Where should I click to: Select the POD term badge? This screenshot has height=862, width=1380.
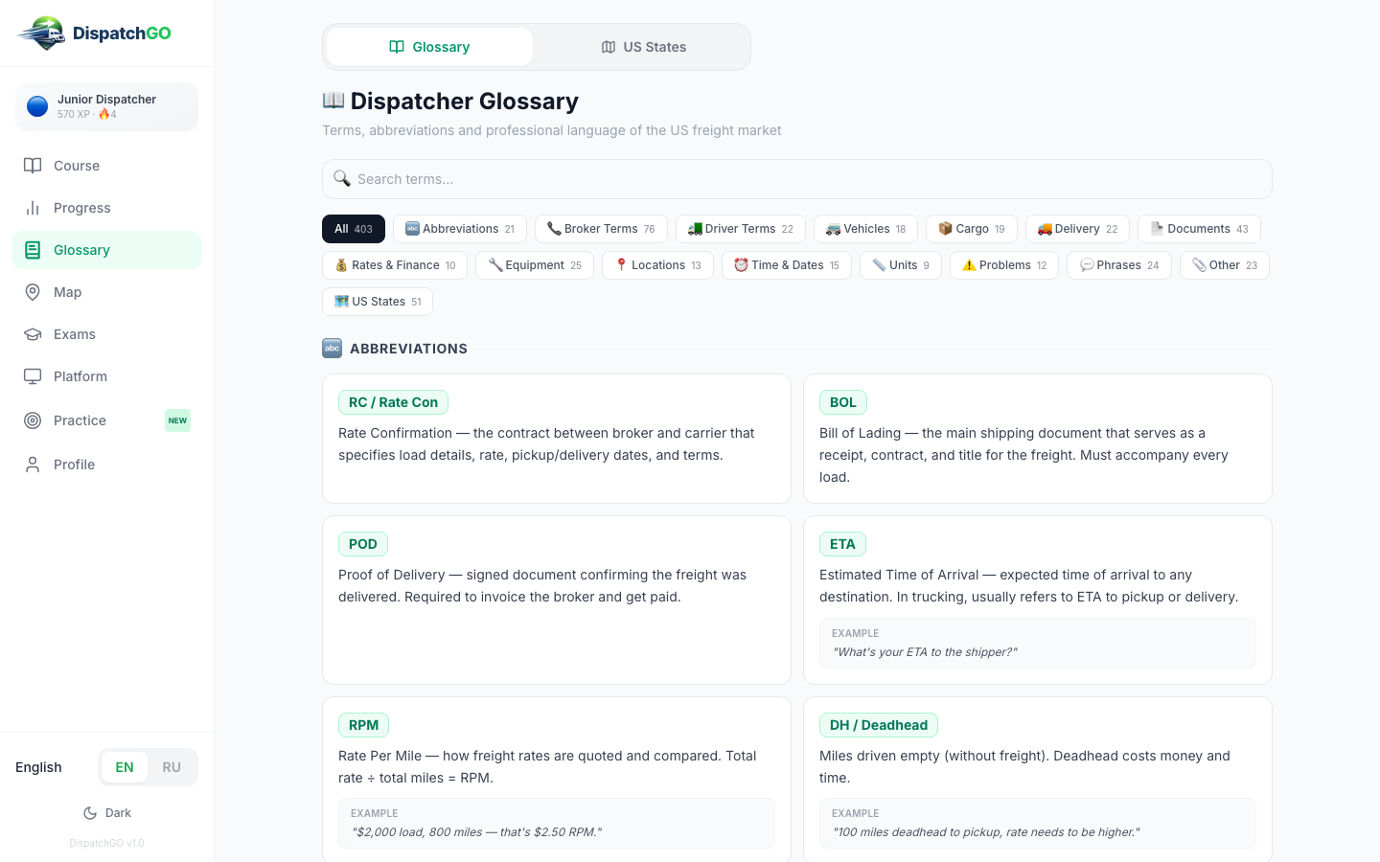363,544
